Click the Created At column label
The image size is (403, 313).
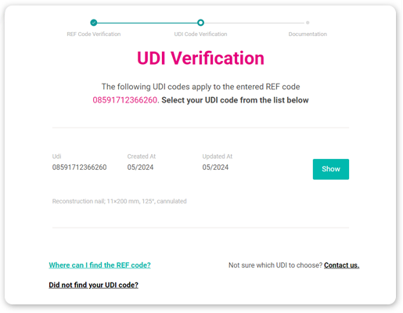tap(142, 156)
